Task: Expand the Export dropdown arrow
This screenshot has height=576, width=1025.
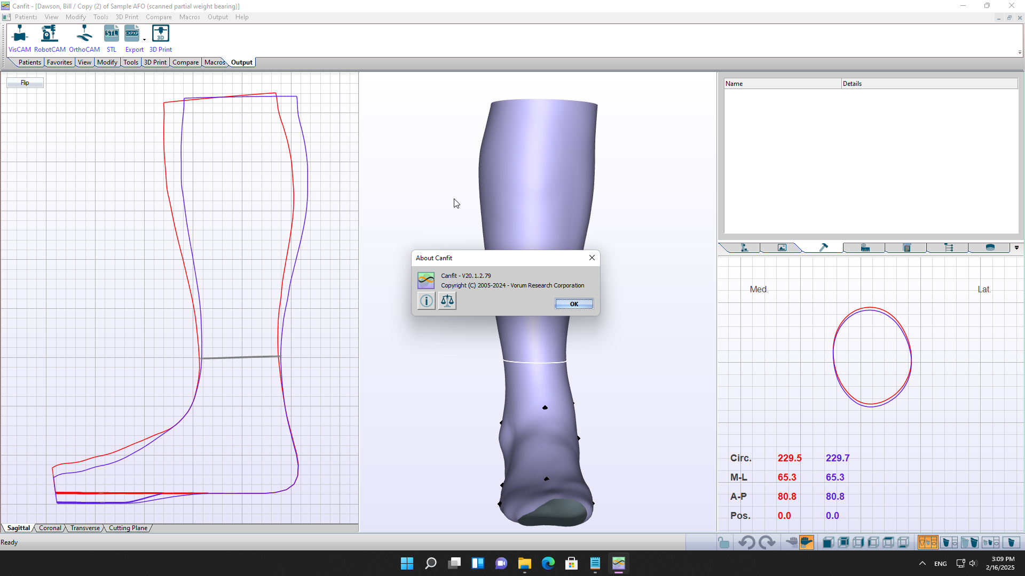Action: (144, 39)
